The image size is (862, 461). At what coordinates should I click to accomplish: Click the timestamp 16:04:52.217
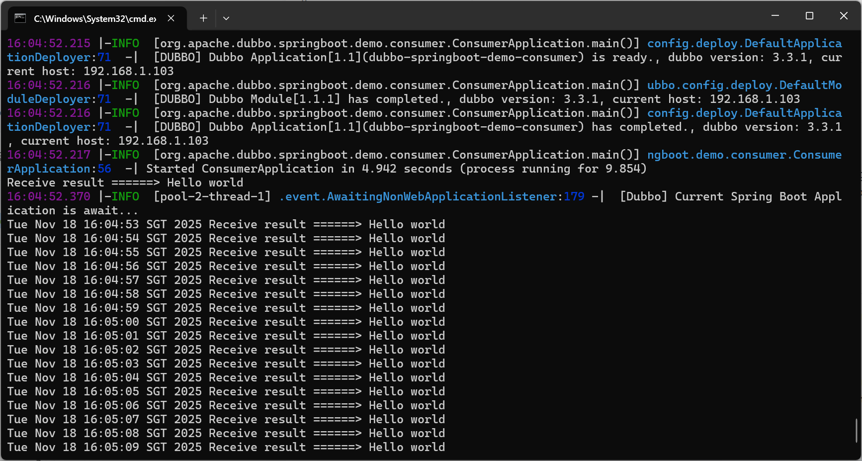pyautogui.click(x=49, y=155)
